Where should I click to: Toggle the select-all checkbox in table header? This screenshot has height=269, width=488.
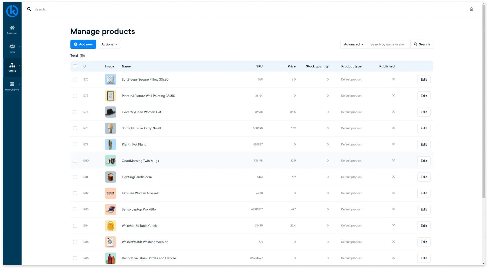pyautogui.click(x=75, y=66)
